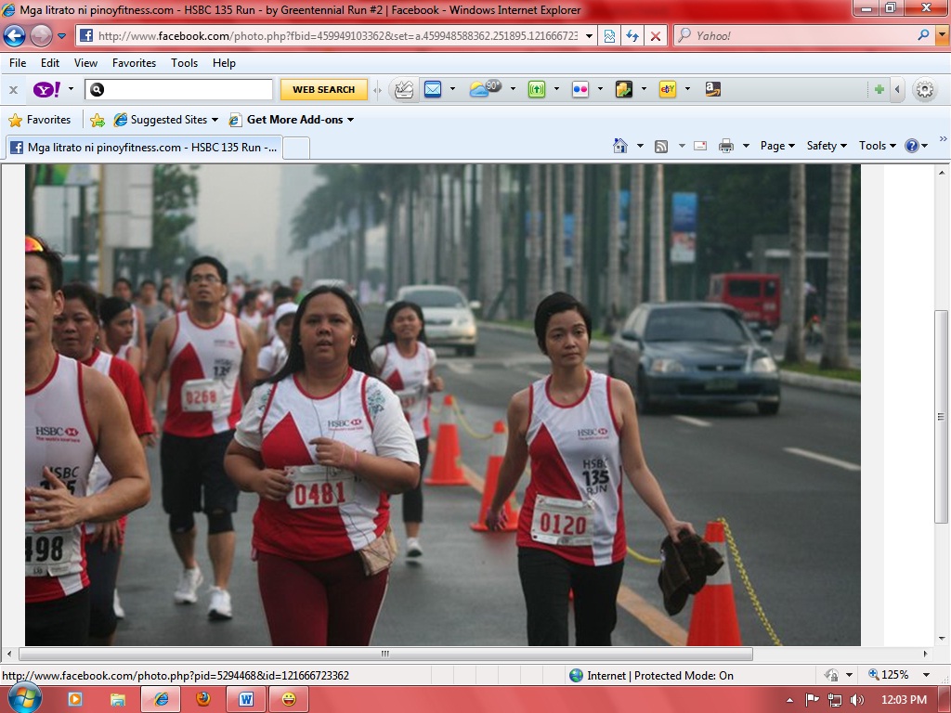Open Microsoft Word from the taskbar
This screenshot has width=951, height=713.
click(x=245, y=699)
